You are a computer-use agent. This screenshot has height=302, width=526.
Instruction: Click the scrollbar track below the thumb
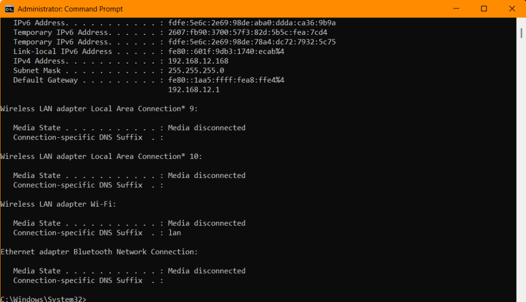coord(521,167)
